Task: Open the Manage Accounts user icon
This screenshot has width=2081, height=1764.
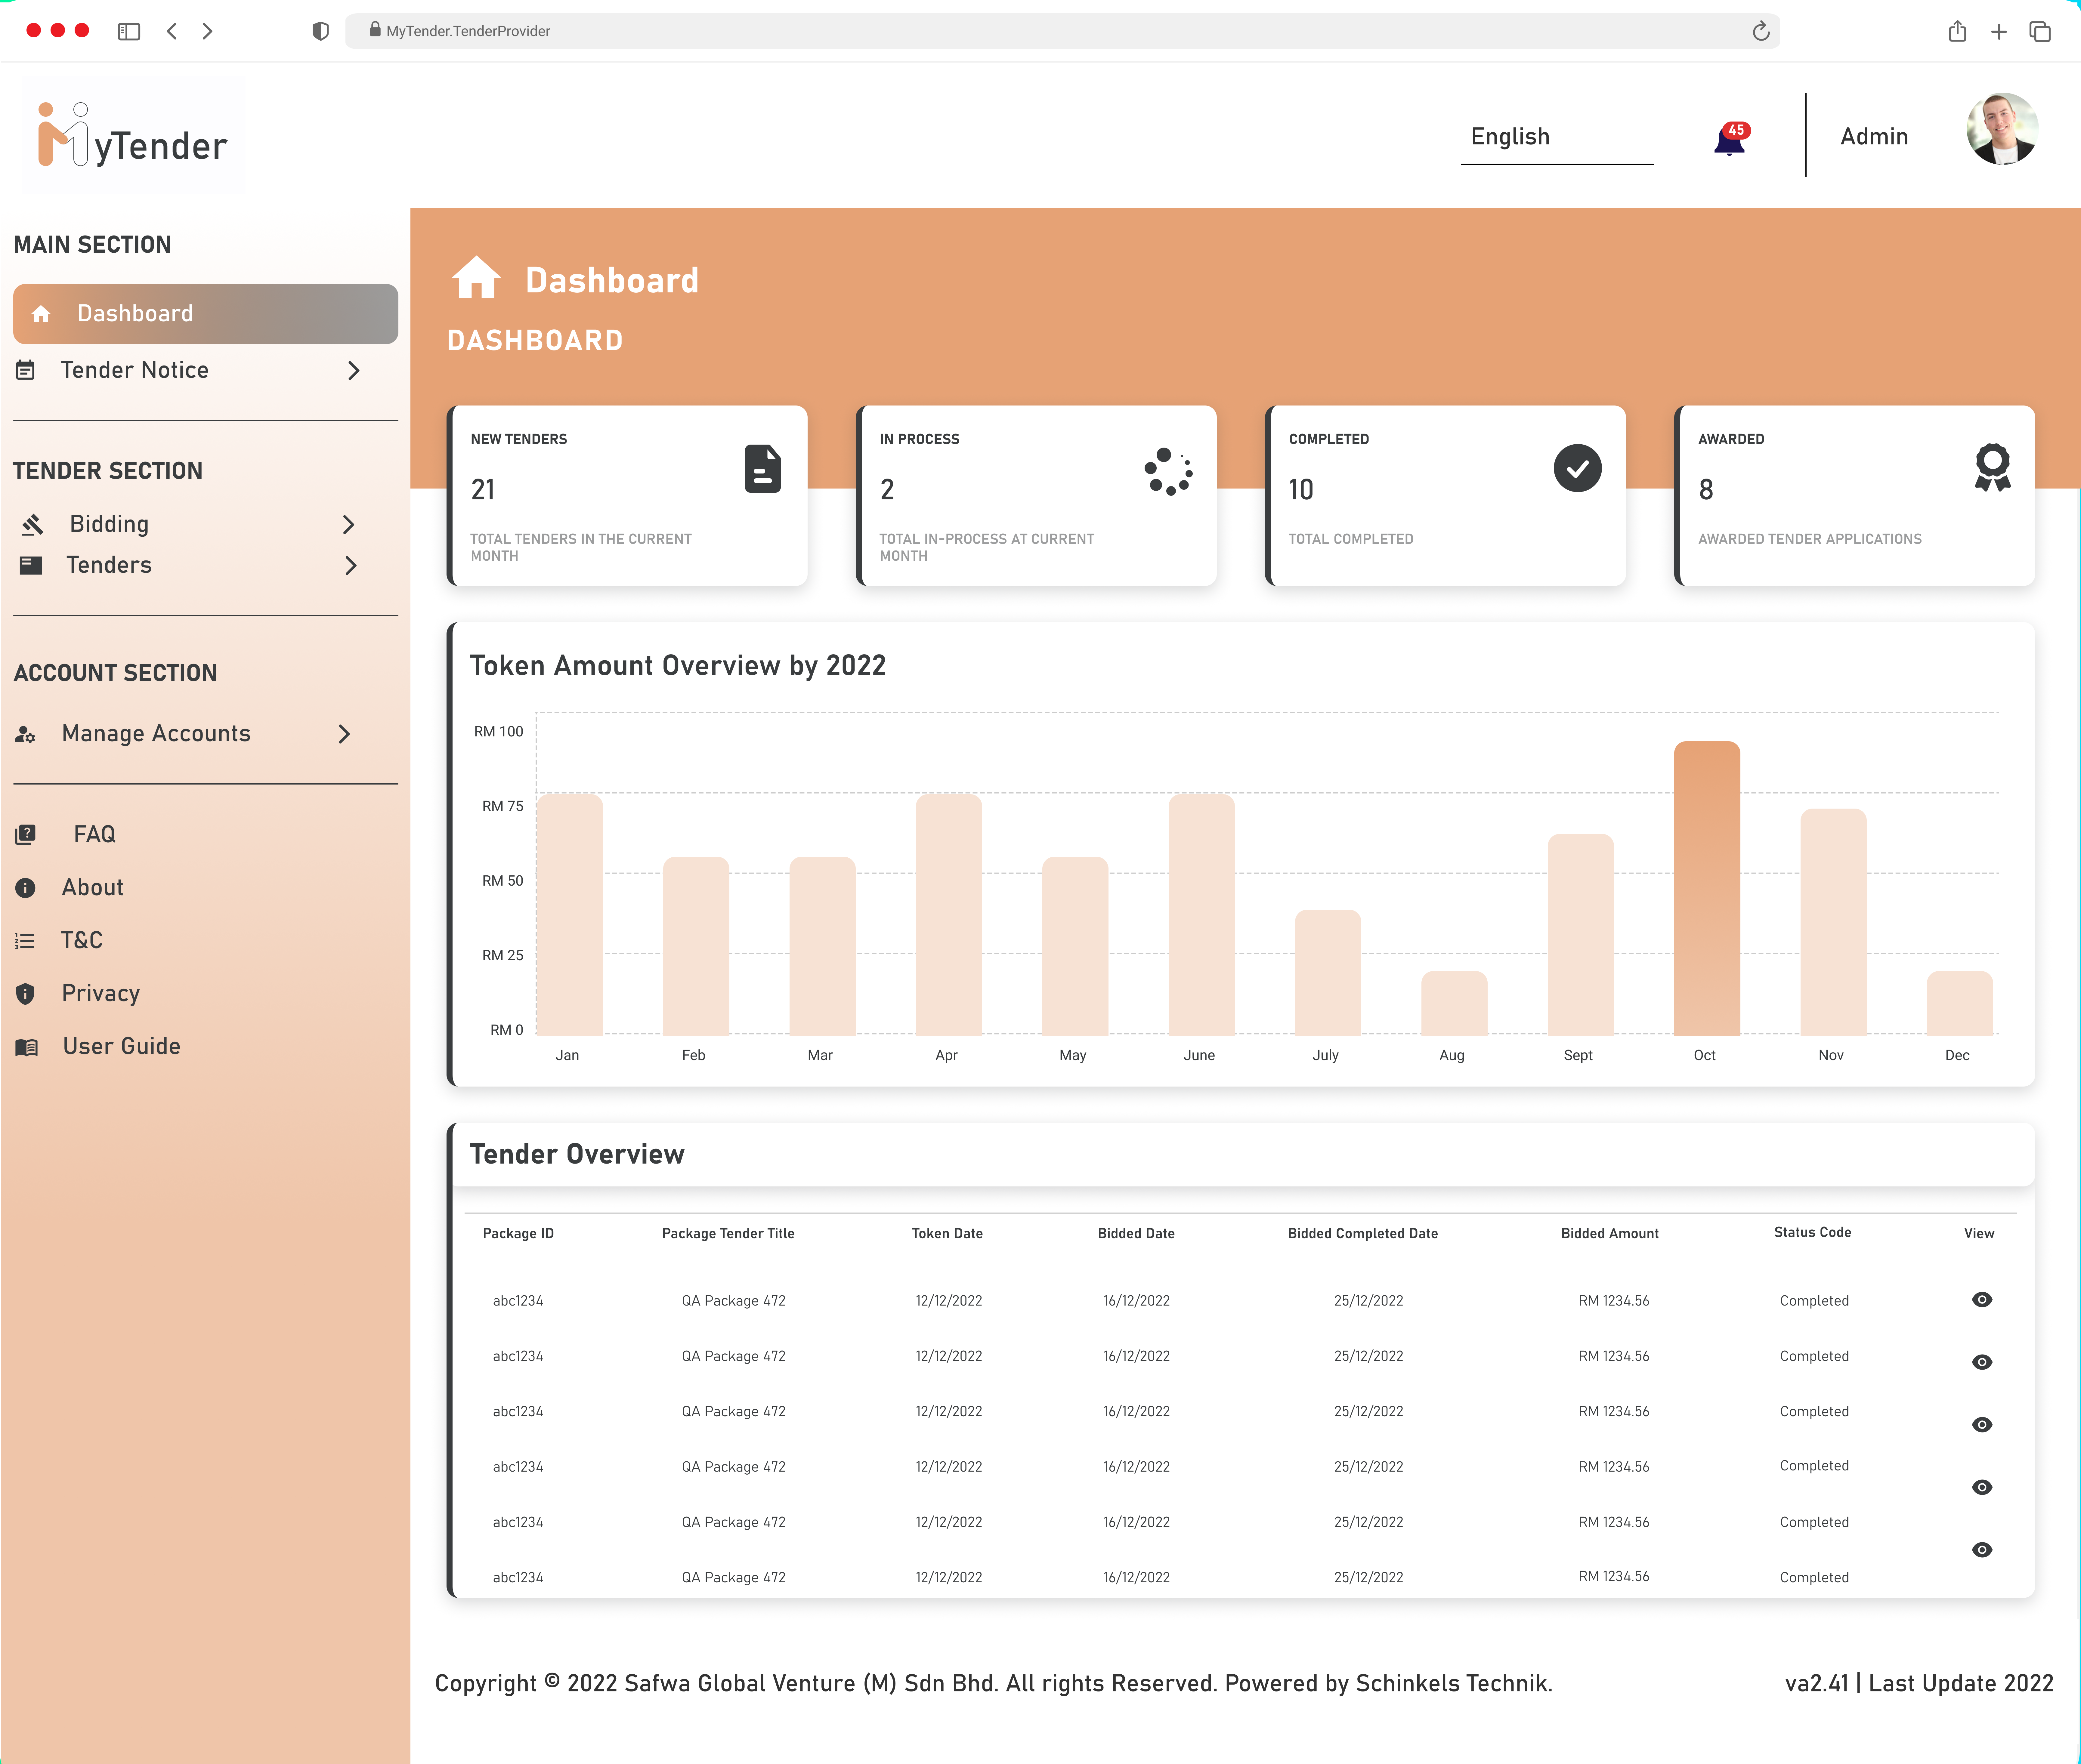Action: point(25,734)
